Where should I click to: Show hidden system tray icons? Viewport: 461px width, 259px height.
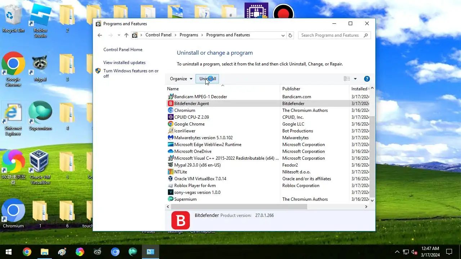tap(397, 252)
